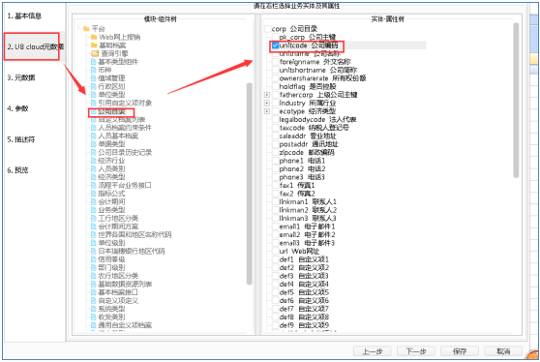Click the url Web网址 attribute row
This screenshot has height=362, width=540.
[299, 251]
